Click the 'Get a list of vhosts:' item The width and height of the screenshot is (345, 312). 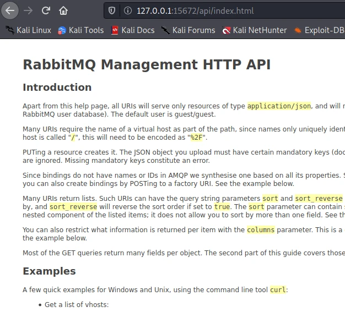click(77, 305)
